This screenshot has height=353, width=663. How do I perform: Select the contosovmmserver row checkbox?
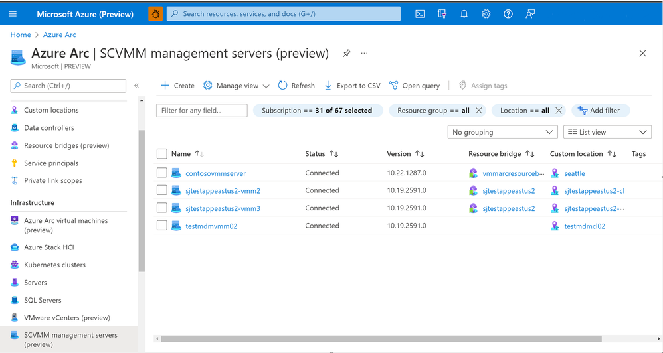click(162, 173)
